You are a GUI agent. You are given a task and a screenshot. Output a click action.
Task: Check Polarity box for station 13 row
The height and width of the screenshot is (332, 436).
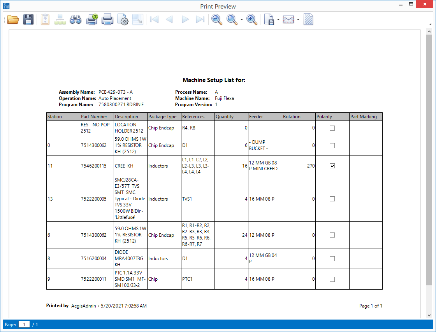pyautogui.click(x=332, y=199)
